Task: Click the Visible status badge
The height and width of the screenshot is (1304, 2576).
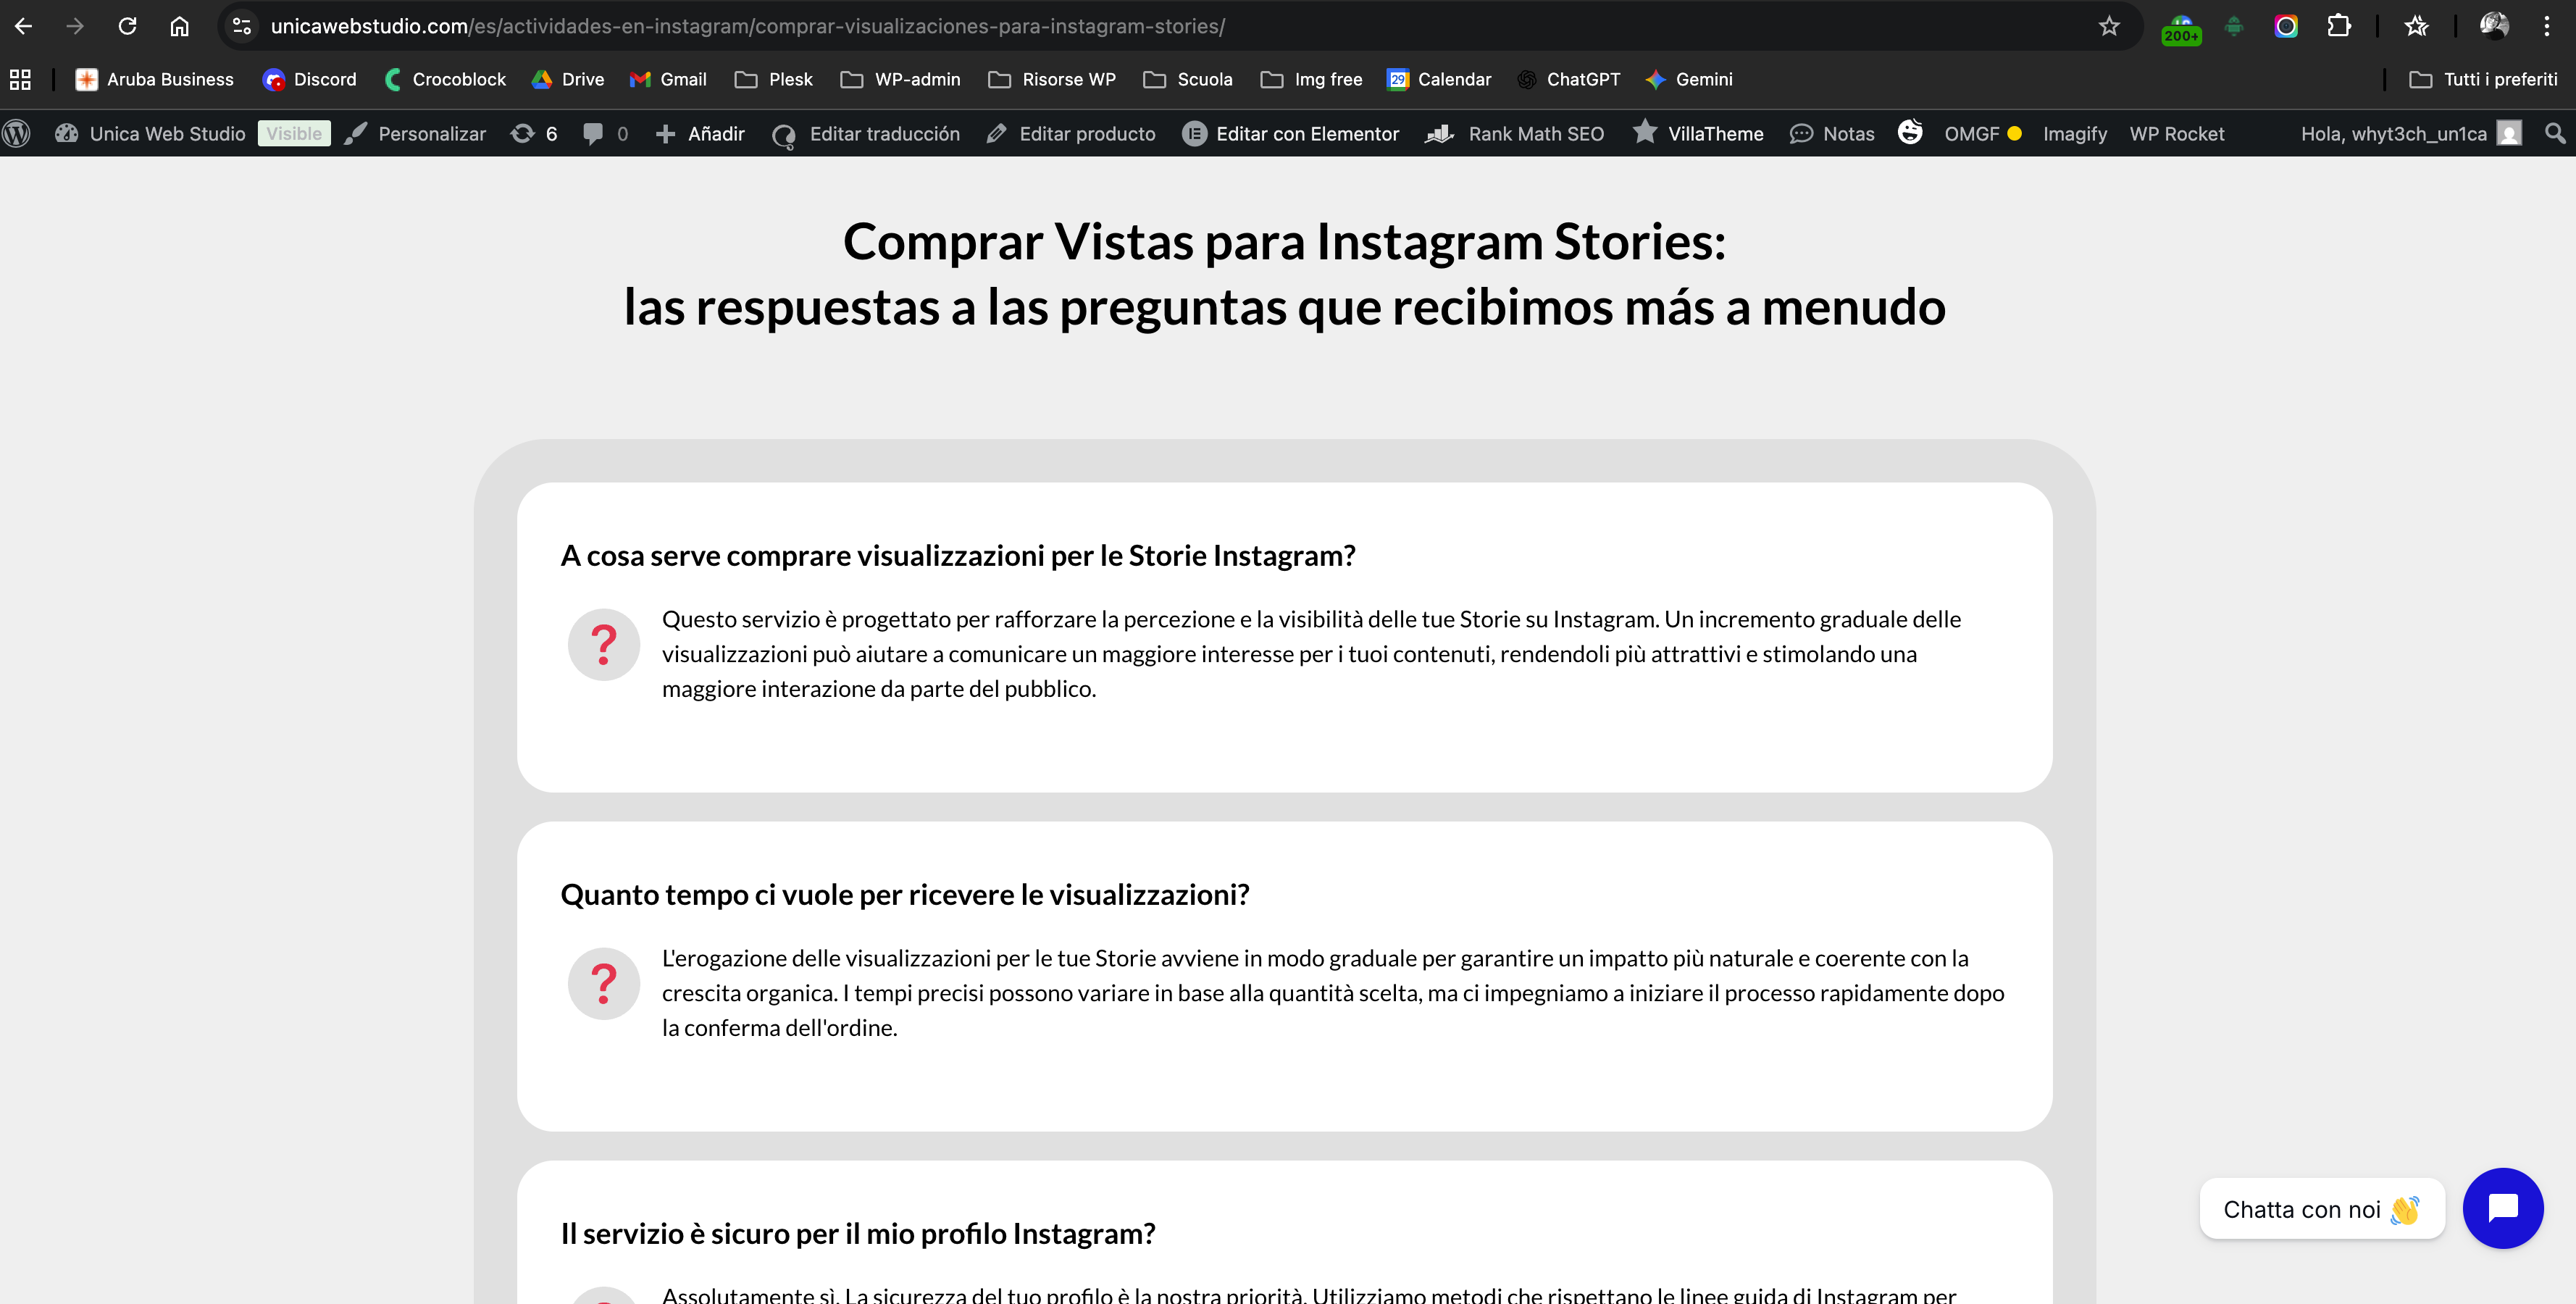Action: [294, 133]
